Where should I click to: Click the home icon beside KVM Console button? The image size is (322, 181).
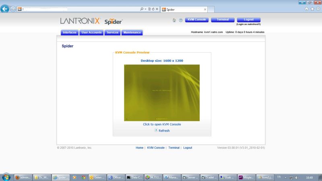click(x=174, y=20)
